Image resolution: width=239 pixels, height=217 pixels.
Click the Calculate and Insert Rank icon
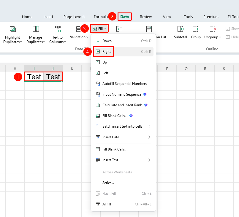point(98,105)
